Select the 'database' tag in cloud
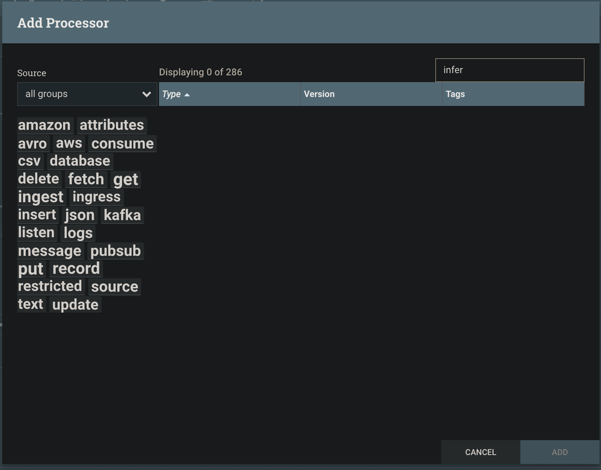 (x=80, y=161)
